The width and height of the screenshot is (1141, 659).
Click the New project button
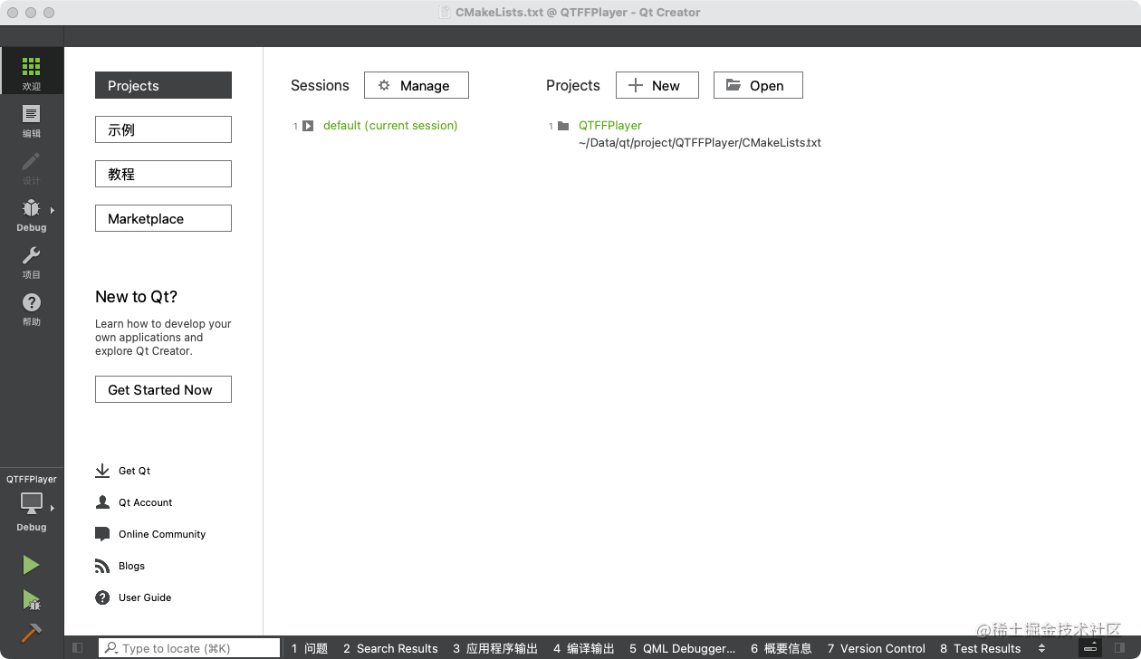(x=657, y=85)
